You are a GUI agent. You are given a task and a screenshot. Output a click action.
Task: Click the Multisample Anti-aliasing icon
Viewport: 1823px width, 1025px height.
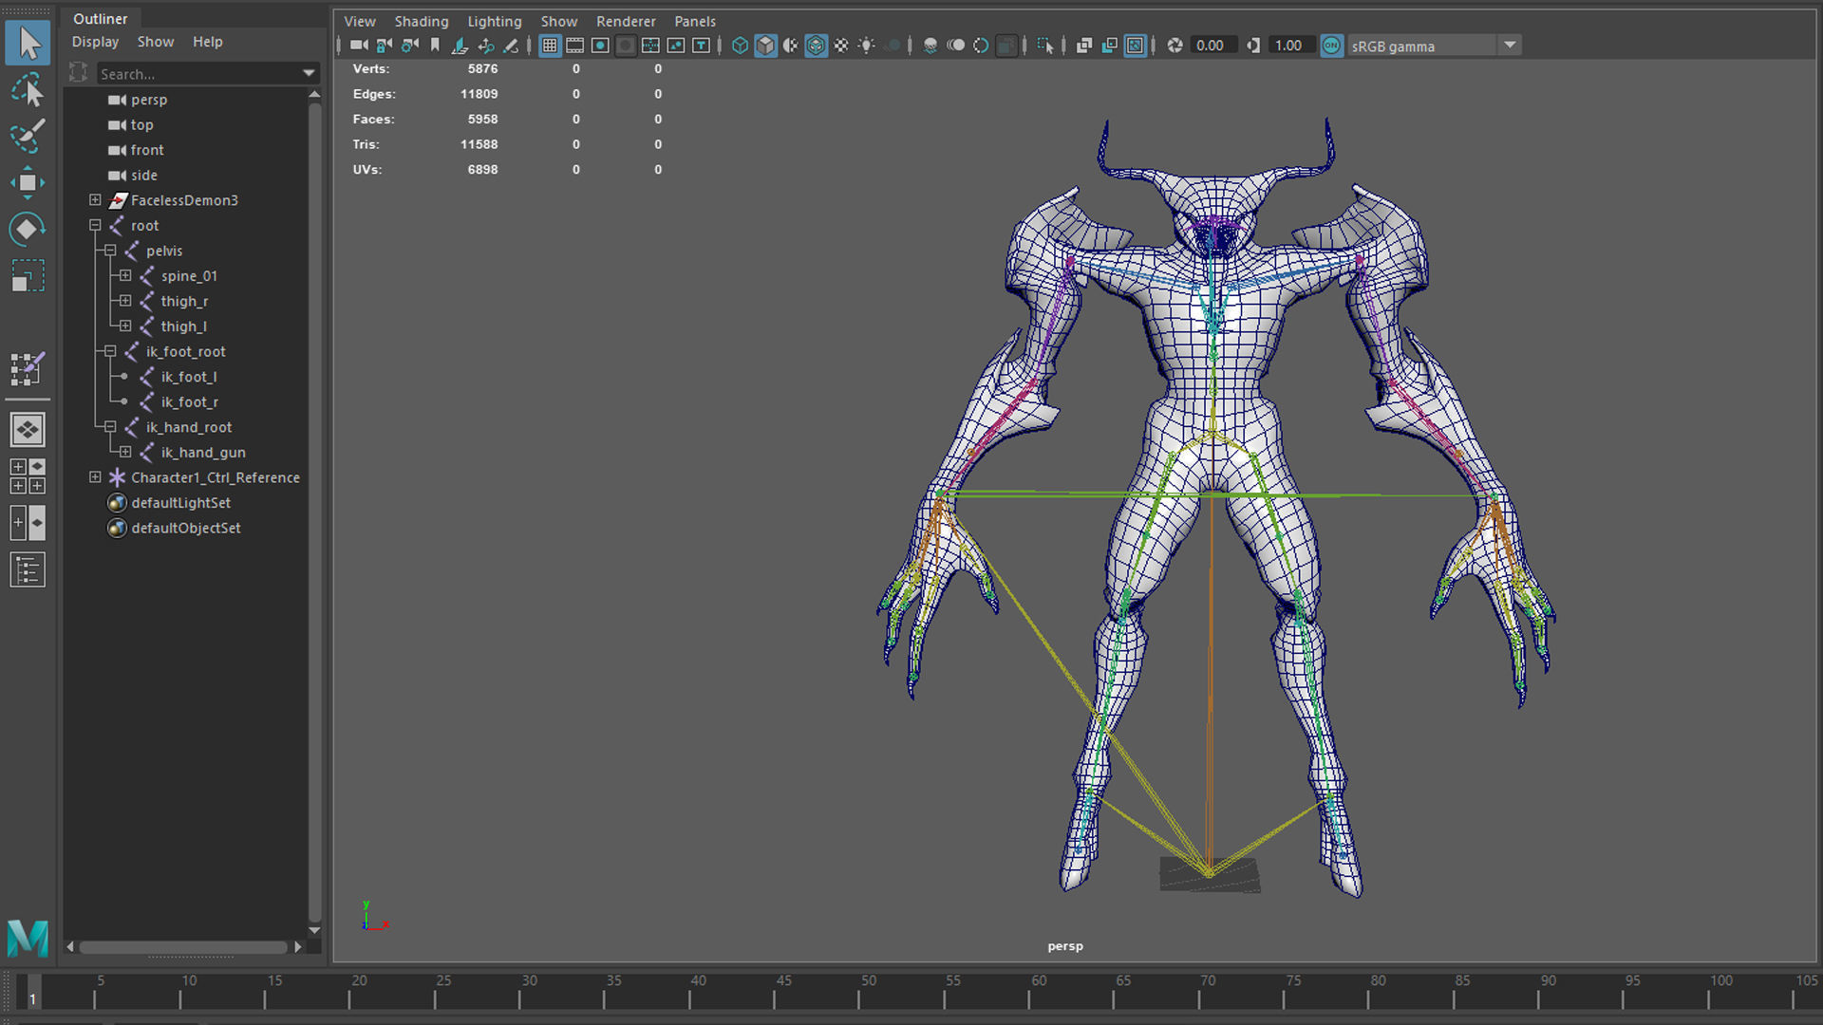pyautogui.click(x=981, y=46)
